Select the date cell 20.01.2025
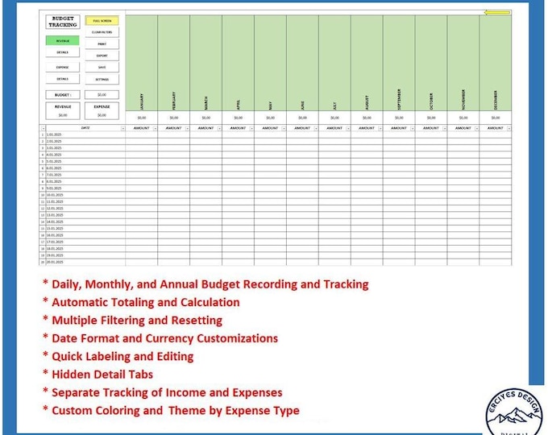The height and width of the screenshot is (435, 548). pos(85,262)
